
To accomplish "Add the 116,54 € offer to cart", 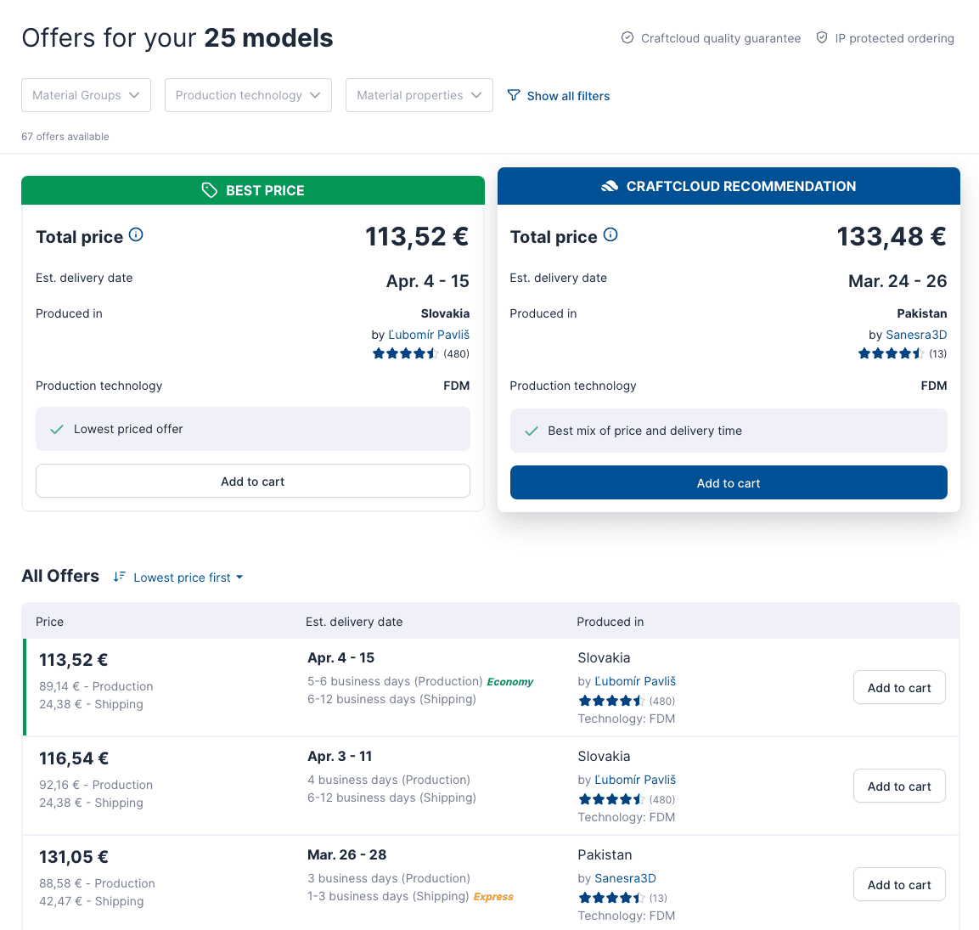I will tap(899, 786).
